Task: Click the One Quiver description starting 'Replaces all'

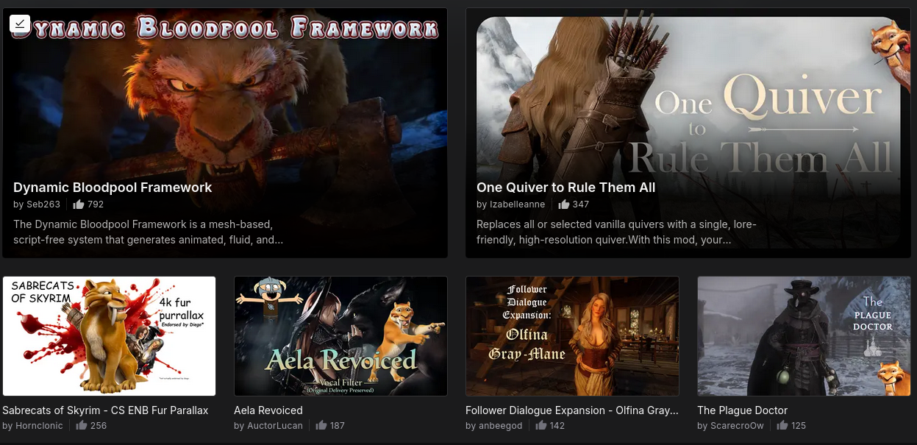Action: (x=616, y=232)
